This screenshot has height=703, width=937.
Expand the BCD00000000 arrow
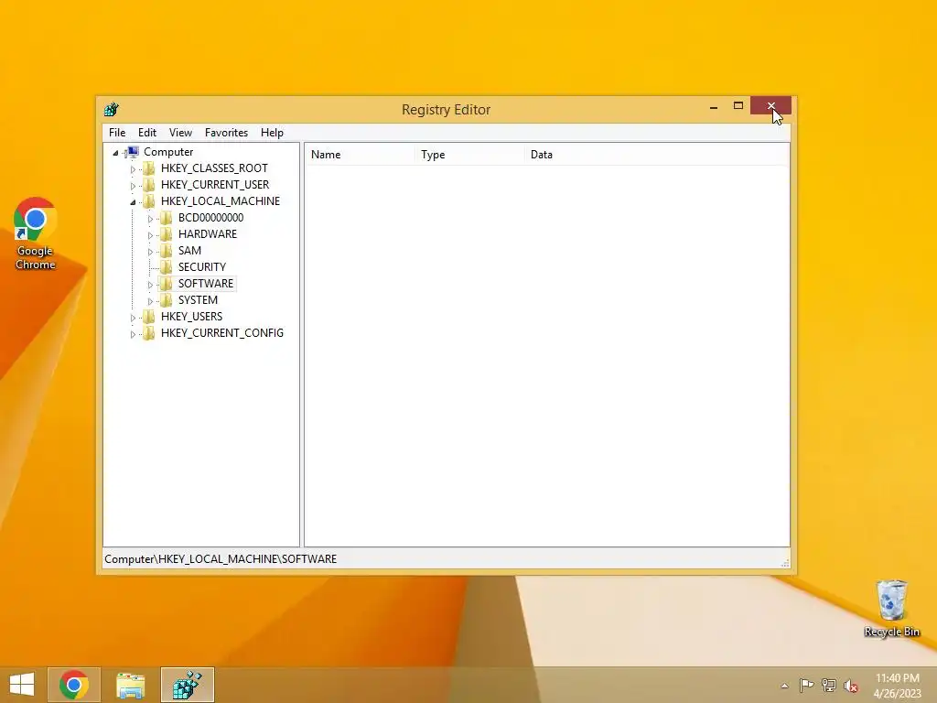[x=151, y=219]
